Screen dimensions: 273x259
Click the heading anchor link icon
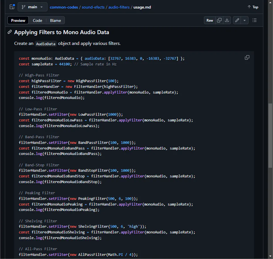pos(10,32)
